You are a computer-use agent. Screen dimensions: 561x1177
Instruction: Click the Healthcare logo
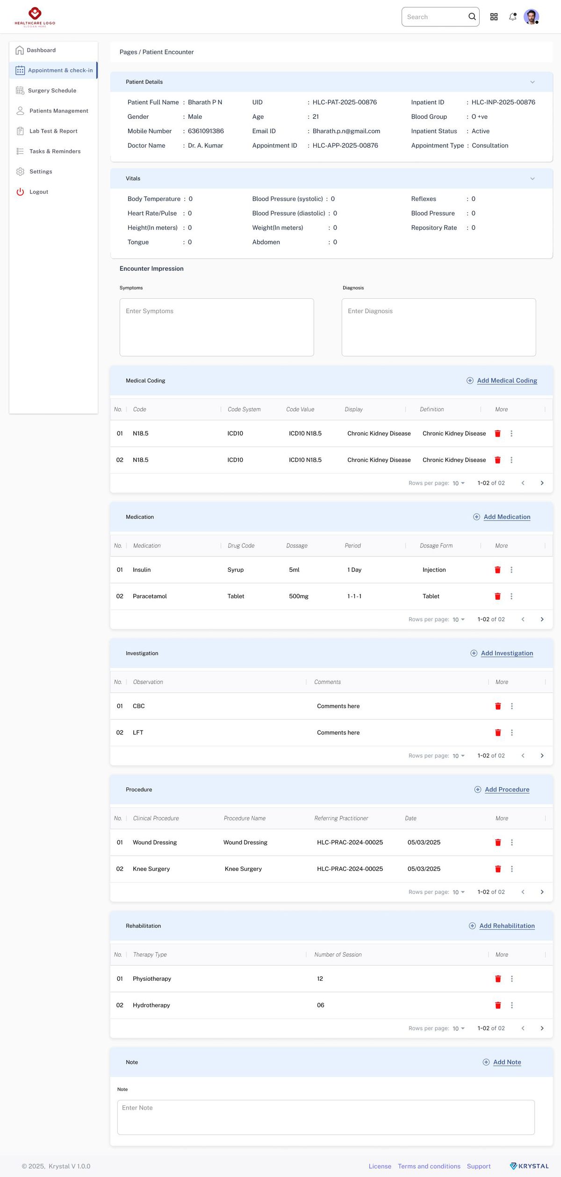click(35, 17)
